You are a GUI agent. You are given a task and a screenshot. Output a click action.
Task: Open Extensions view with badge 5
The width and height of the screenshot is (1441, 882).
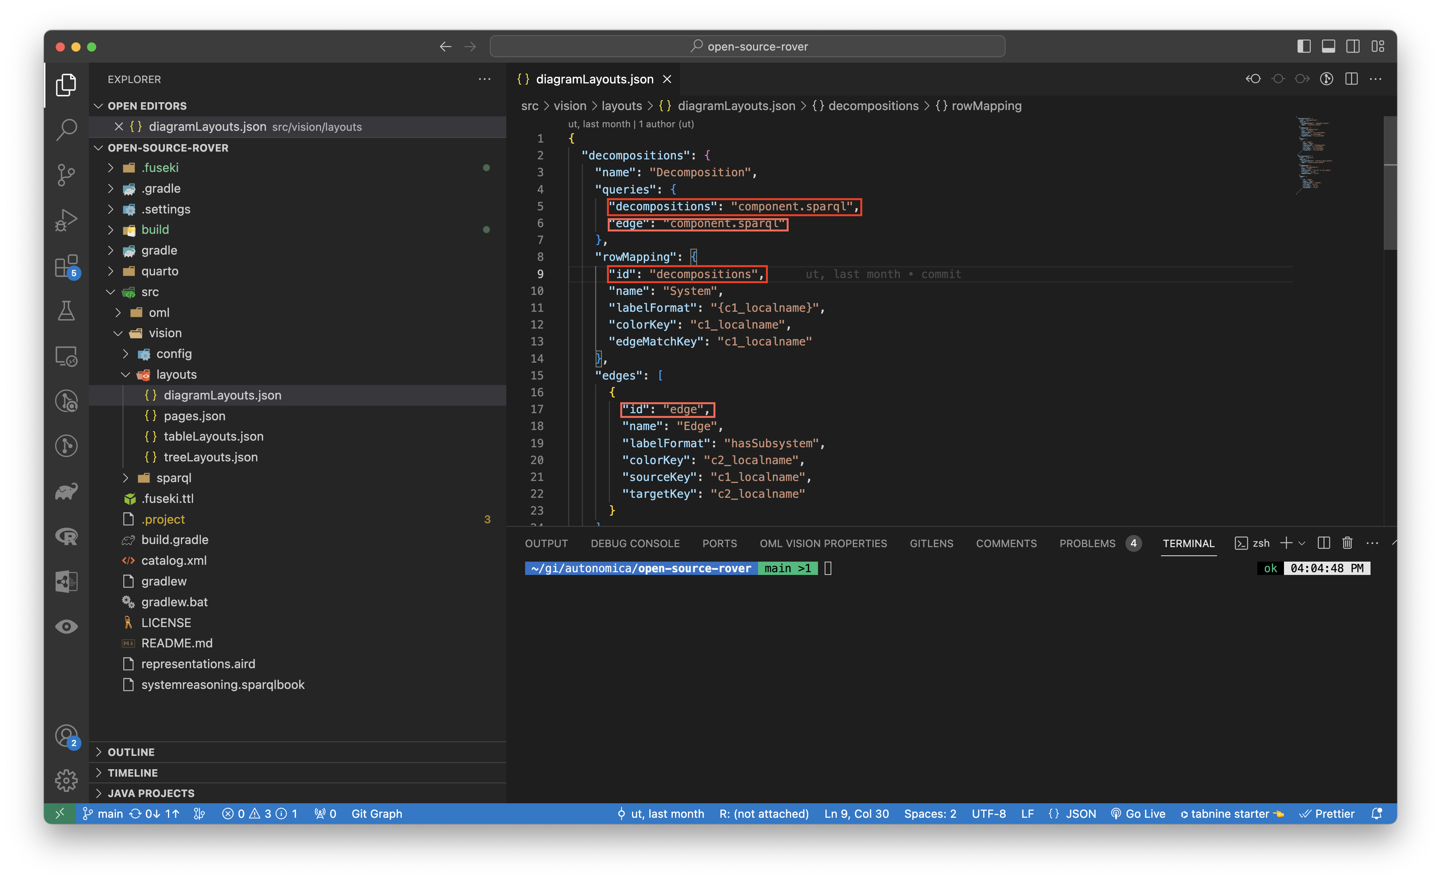66,266
